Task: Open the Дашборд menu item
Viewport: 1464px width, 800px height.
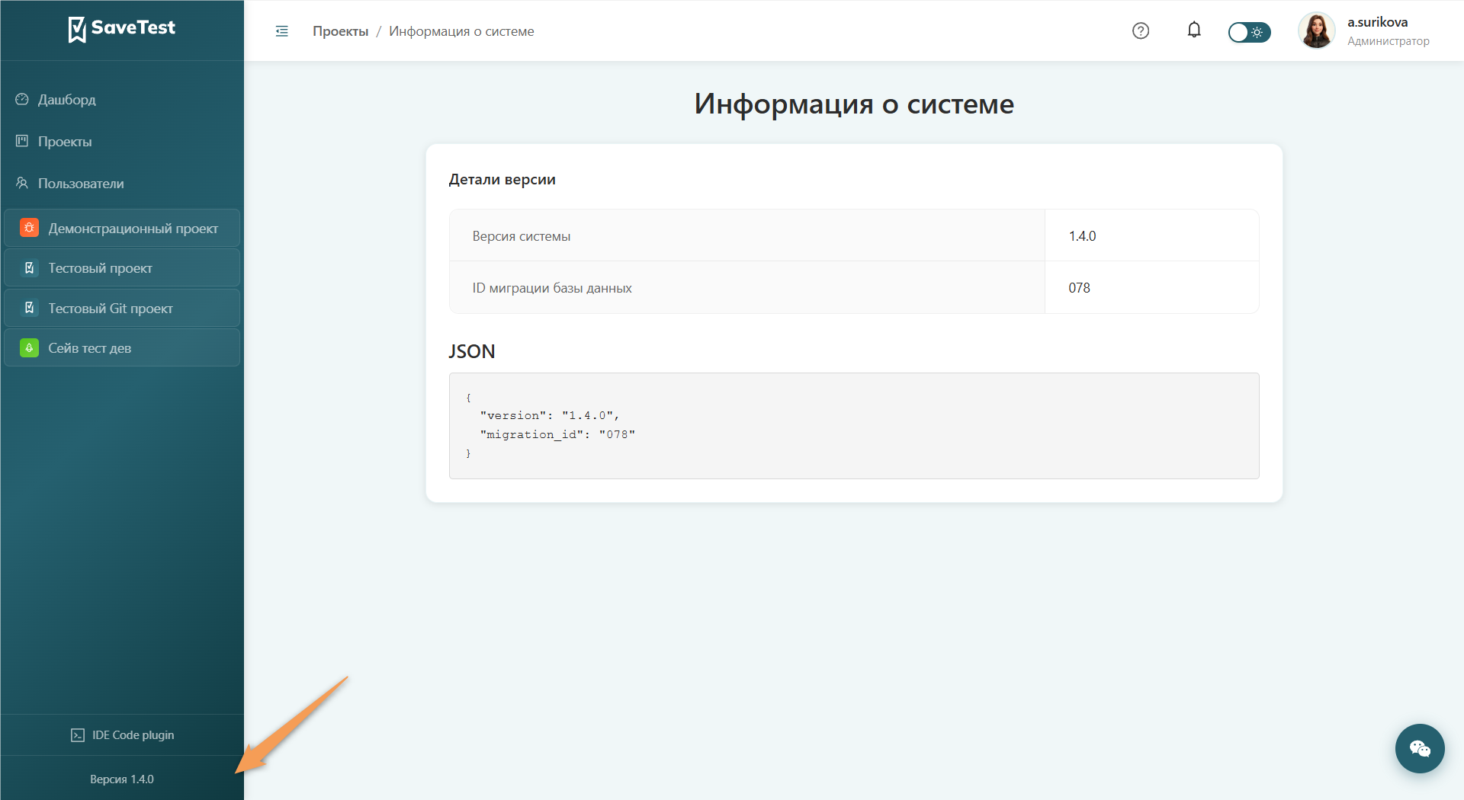Action: coord(122,100)
